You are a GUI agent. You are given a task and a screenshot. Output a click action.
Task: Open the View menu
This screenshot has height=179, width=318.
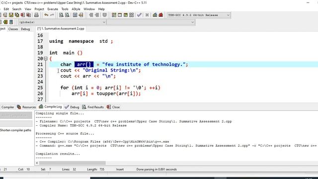(28, 9)
